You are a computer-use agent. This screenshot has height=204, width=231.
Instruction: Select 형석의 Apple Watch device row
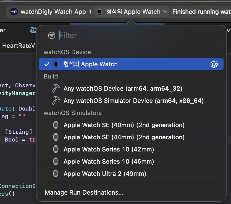click(x=131, y=64)
